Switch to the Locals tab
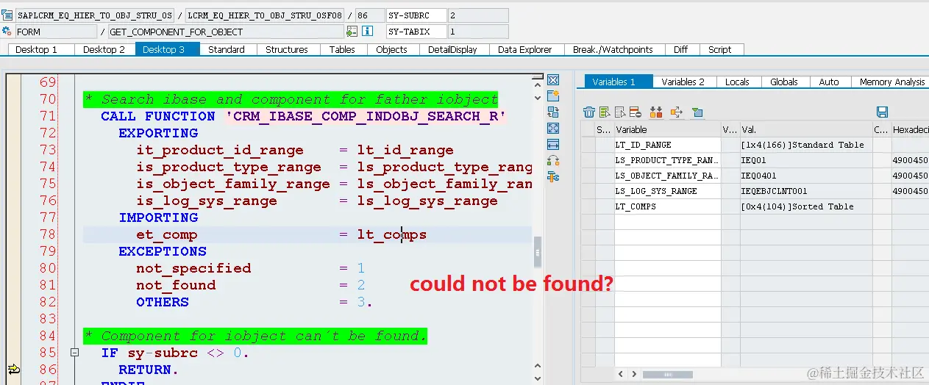Image resolution: width=929 pixels, height=385 pixels. point(738,82)
